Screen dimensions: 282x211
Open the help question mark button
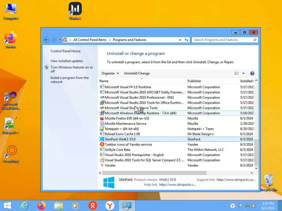coord(252,73)
